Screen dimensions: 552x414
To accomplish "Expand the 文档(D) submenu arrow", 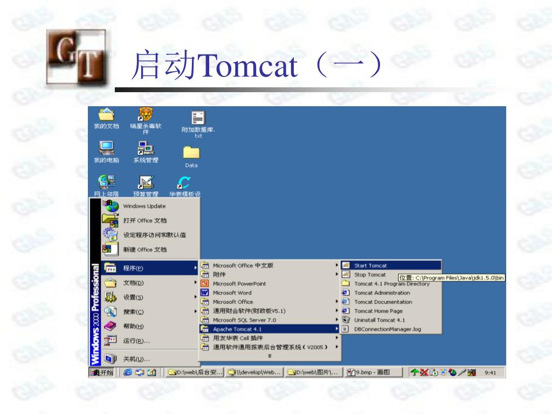I will (195, 282).
